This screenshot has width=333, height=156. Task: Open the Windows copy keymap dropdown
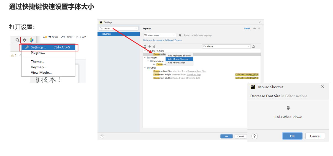159,35
